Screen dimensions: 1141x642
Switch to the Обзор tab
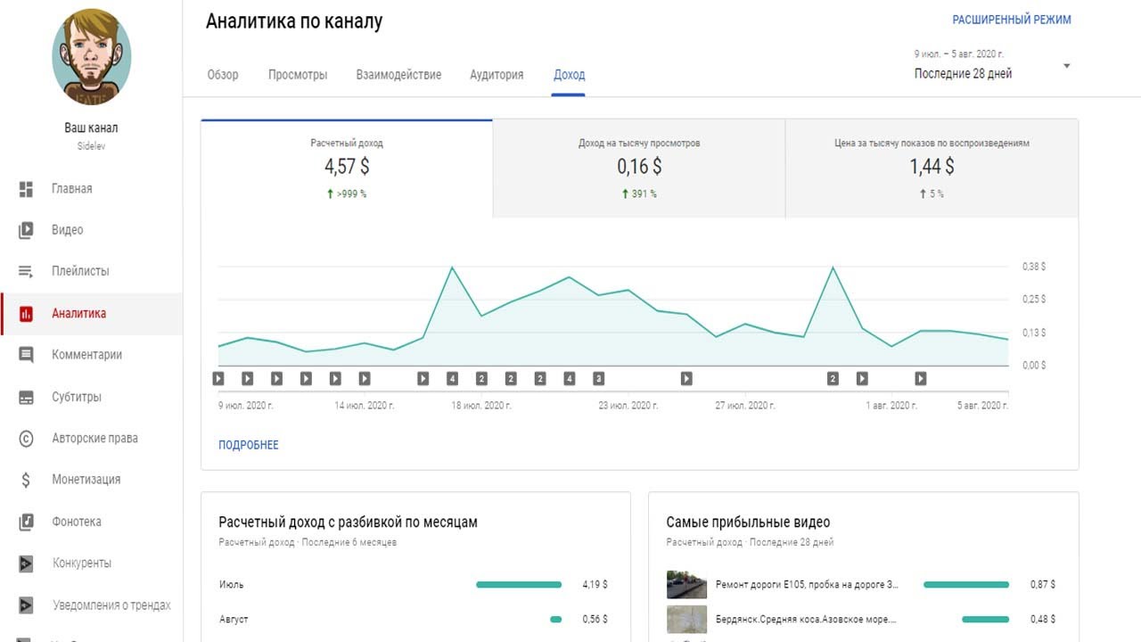click(x=223, y=75)
